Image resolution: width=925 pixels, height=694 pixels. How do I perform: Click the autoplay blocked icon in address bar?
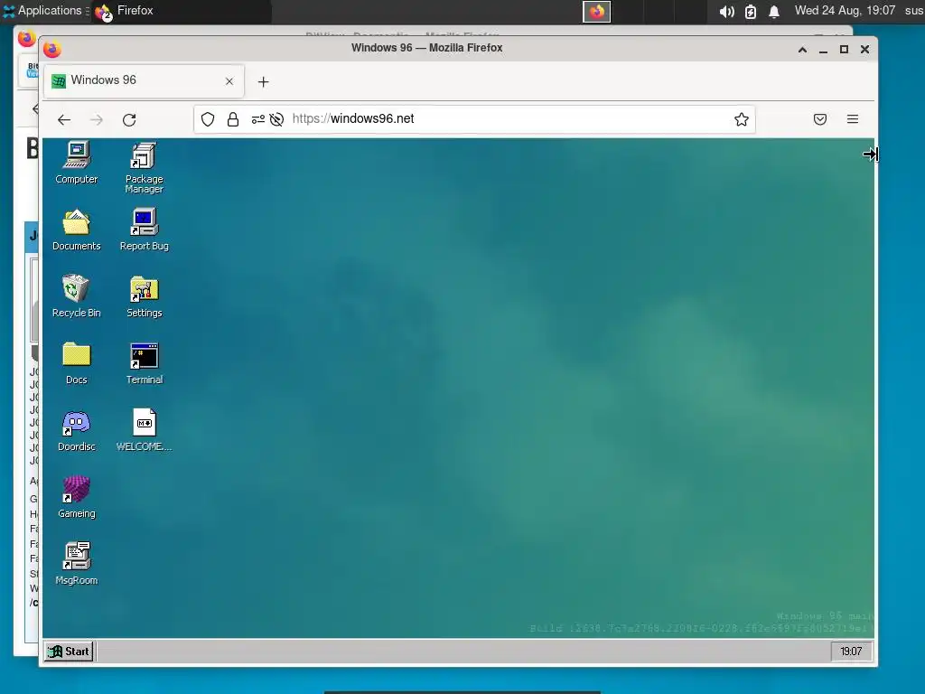tap(276, 119)
